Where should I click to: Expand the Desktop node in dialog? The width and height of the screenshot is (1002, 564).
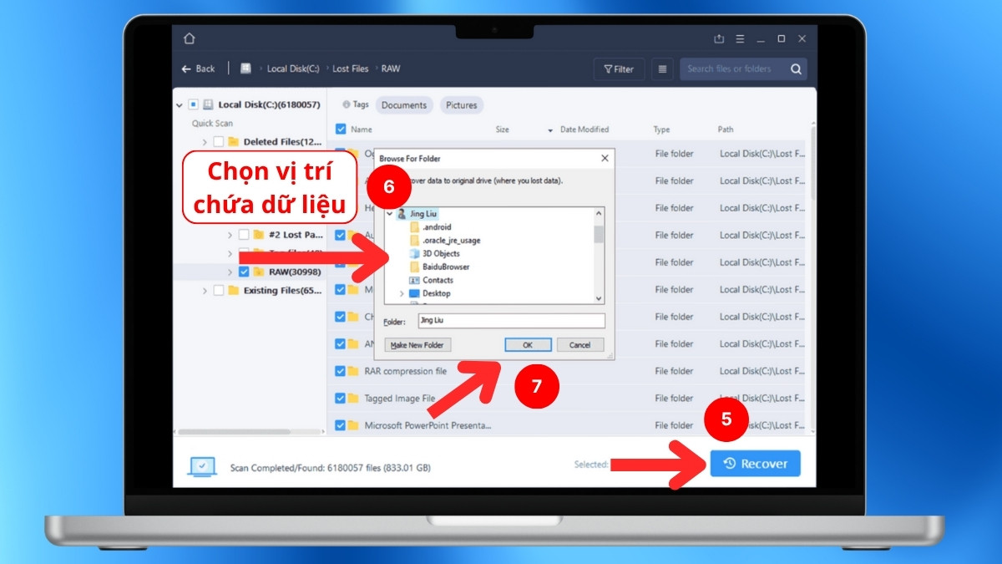402,293
